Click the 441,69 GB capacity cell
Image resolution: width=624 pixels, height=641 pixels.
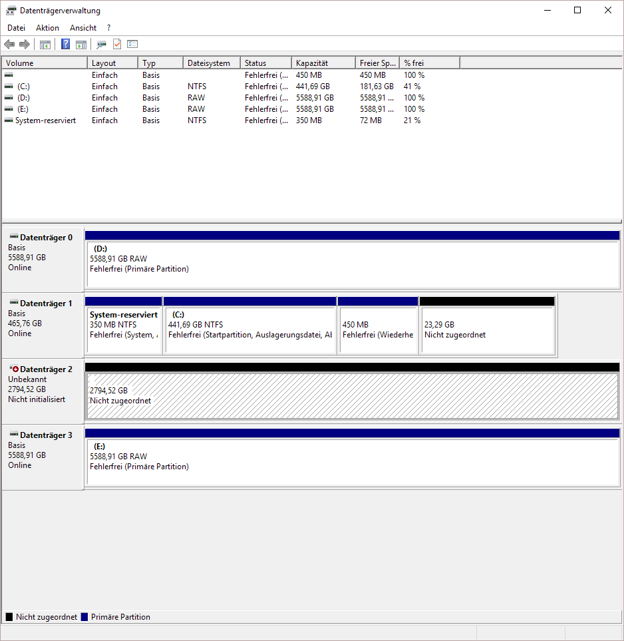pos(313,87)
